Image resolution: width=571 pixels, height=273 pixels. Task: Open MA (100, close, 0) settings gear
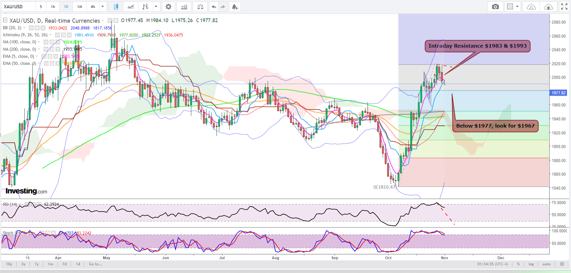[52, 42]
